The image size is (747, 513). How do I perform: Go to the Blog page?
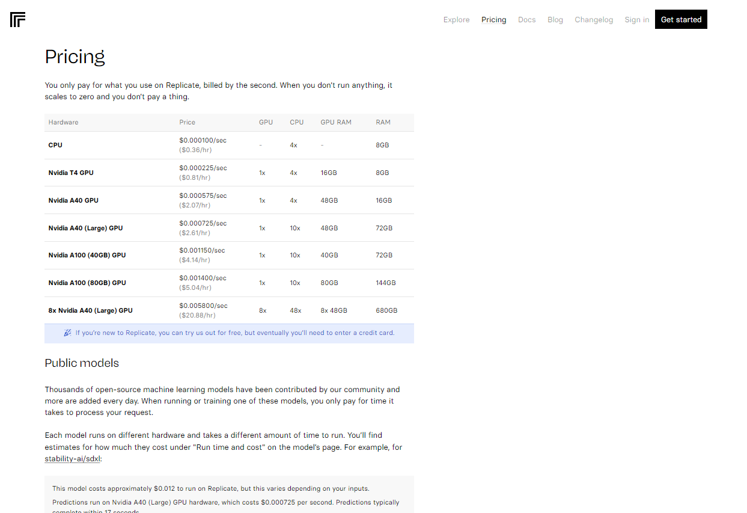[x=555, y=20]
